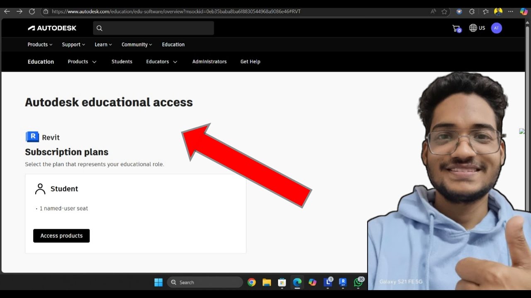Click the Access products button
The image size is (531, 298).
[x=61, y=236]
